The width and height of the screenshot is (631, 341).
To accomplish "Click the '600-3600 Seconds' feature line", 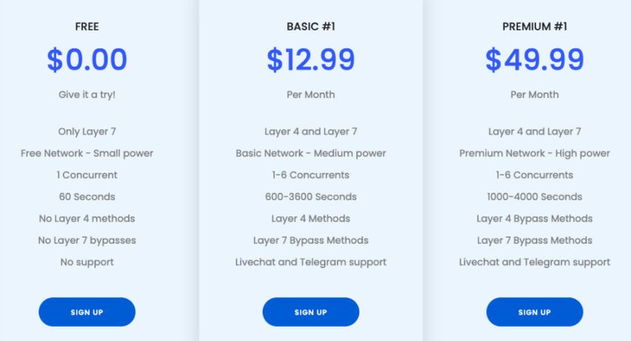I will (x=310, y=196).
